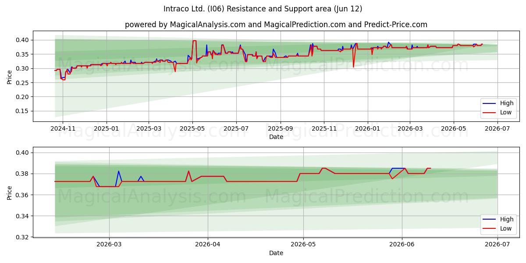The width and height of the screenshot is (526, 263).
Task: Click the '2026-05' date label on the bottom chart axis
Action: [303, 245]
